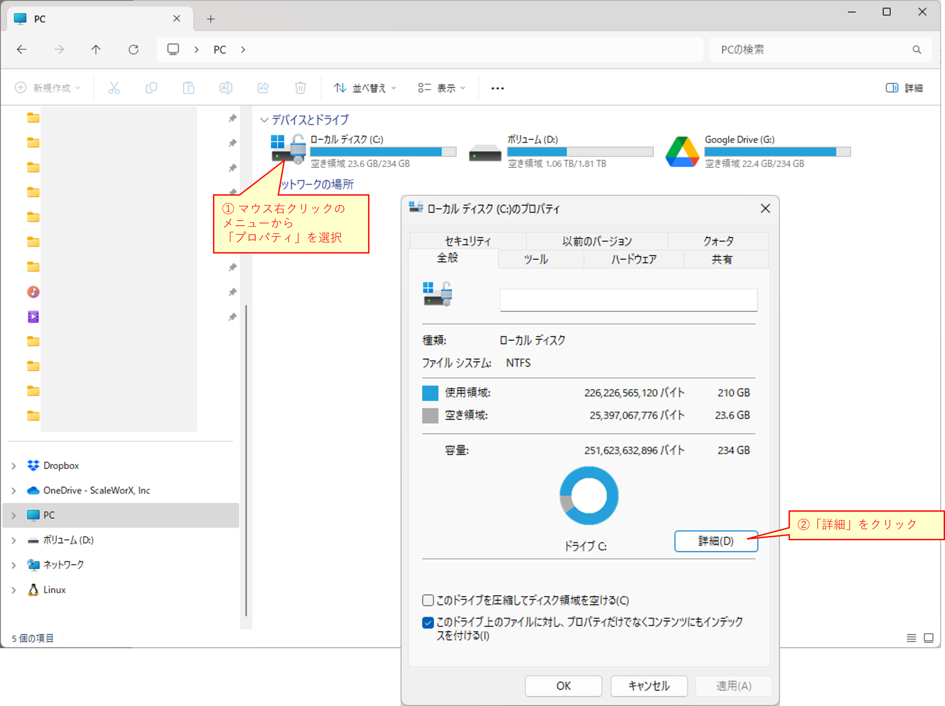Click the navigation Up arrow icon
The image size is (945, 706).
96,49
